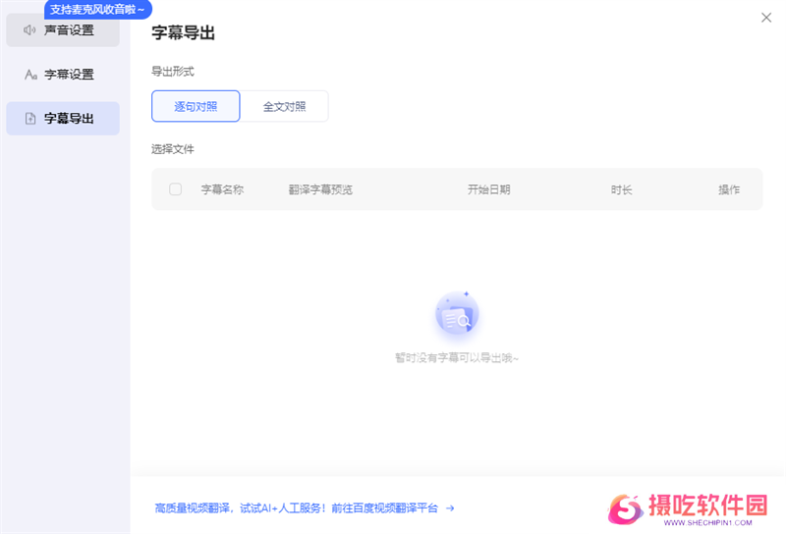Click the arrow icon after the translation platform link
The height and width of the screenshot is (534, 786).
coord(450,508)
